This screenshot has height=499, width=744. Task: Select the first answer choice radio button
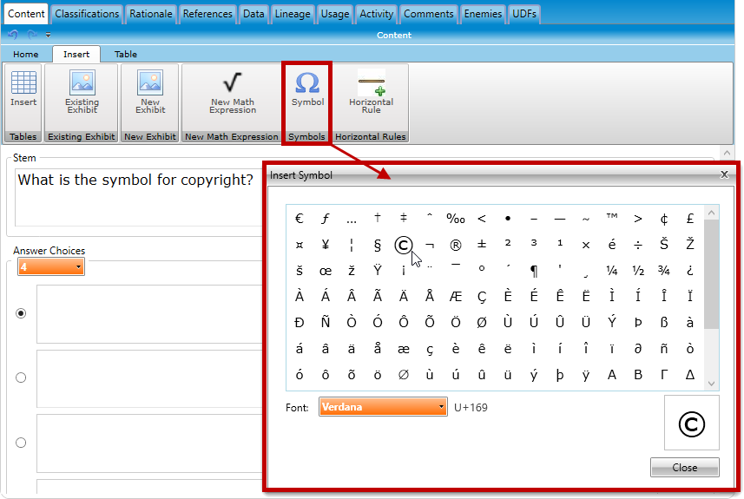click(21, 313)
